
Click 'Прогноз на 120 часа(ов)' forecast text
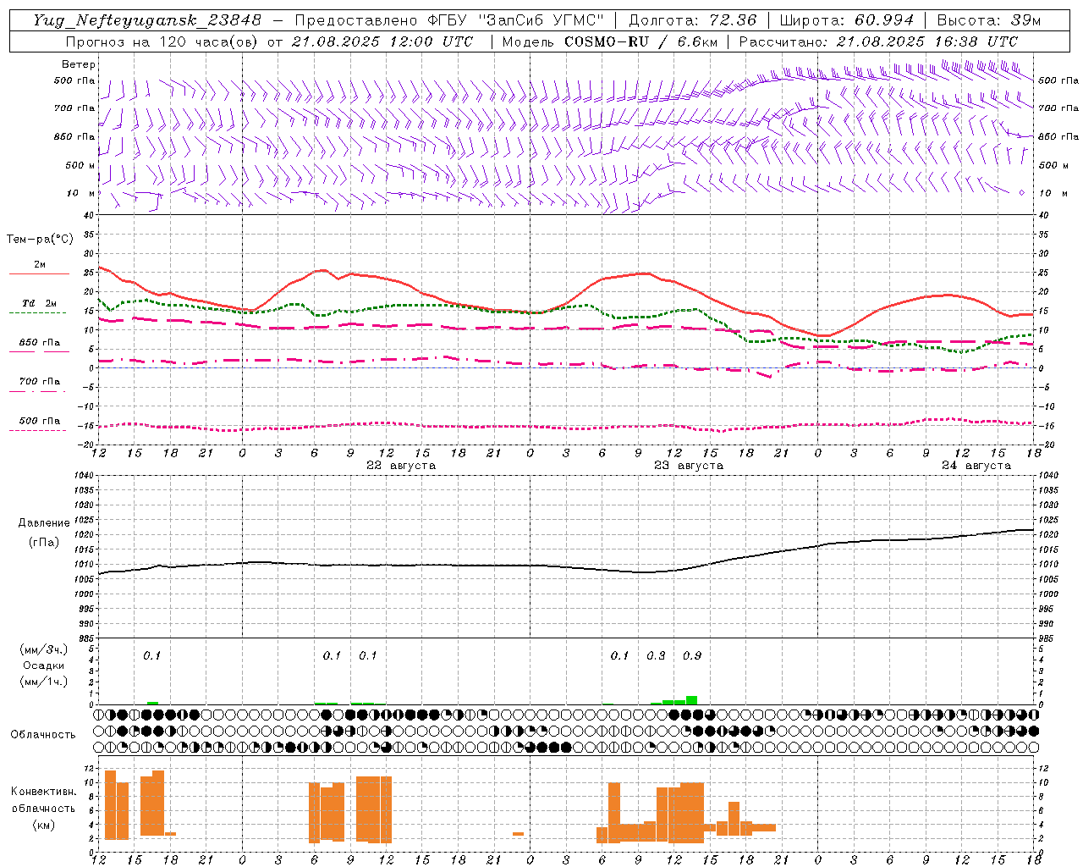point(162,41)
